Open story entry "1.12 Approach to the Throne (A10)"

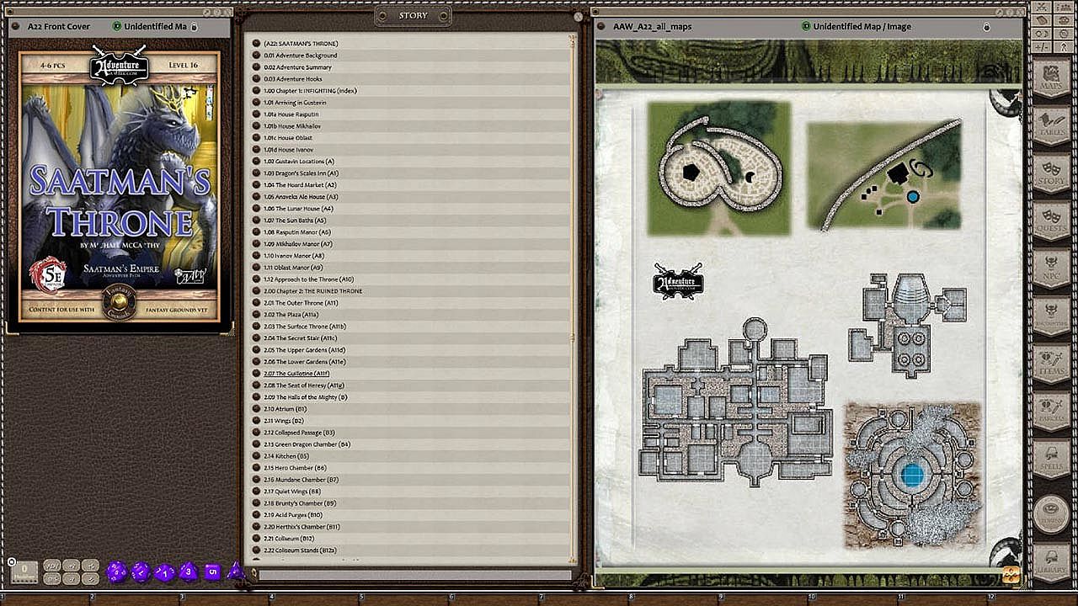308,279
